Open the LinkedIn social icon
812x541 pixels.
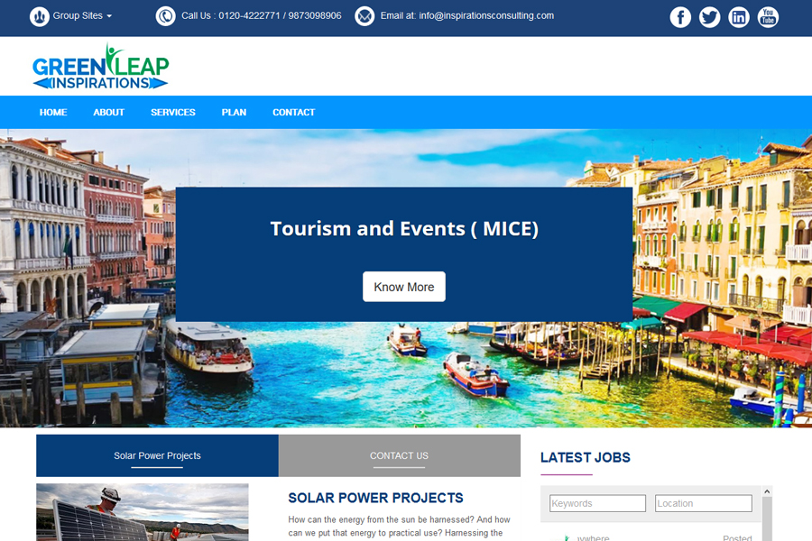pyautogui.click(x=739, y=17)
